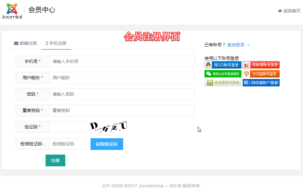Click the Douban login icon
The height and width of the screenshot is (191, 303).
click(210, 83)
